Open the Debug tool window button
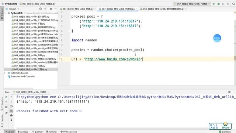The image size is (236, 133). click(23, 132)
